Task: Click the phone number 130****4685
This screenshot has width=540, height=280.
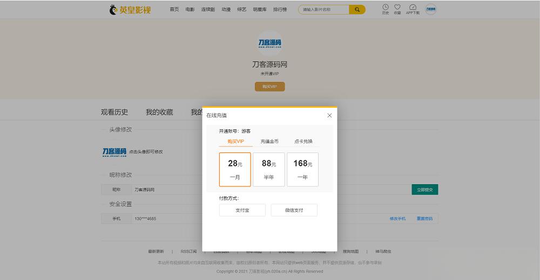Action: tap(145, 219)
